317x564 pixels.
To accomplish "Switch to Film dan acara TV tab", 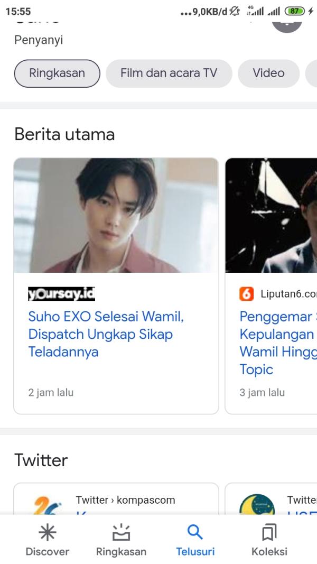I will (x=169, y=73).
